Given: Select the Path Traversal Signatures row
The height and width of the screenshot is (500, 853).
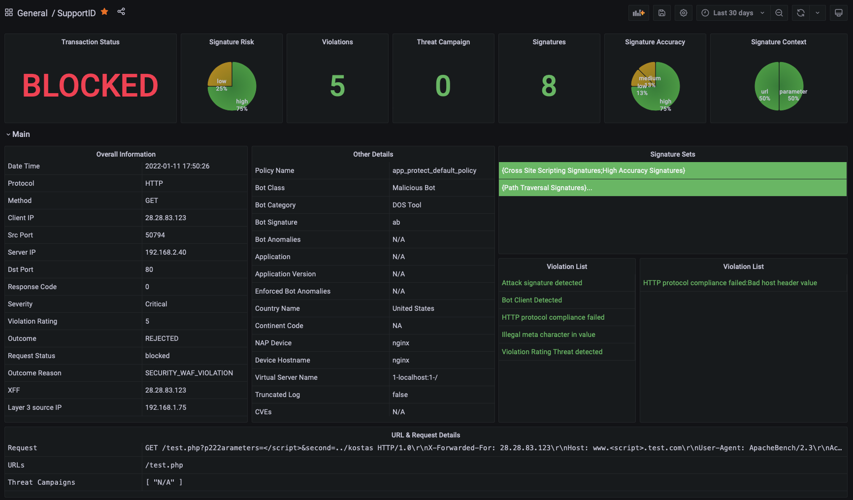Looking at the screenshot, I should coord(673,188).
